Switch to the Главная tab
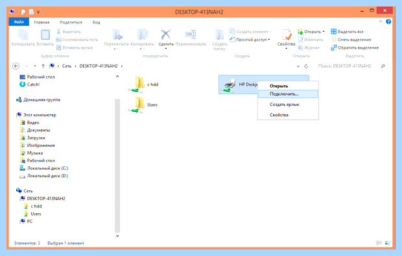Viewport: 402px width, 256px height. click(x=41, y=22)
